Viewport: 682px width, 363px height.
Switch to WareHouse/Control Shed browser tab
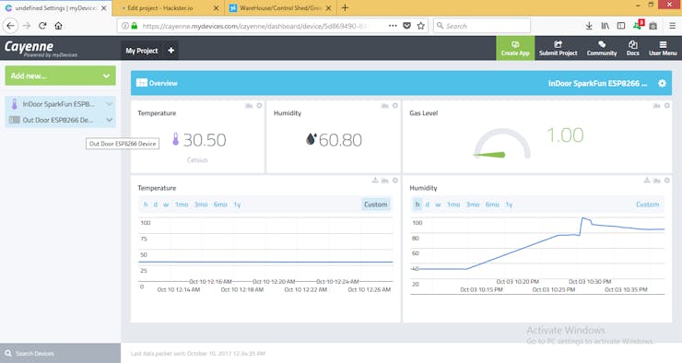(280, 7)
